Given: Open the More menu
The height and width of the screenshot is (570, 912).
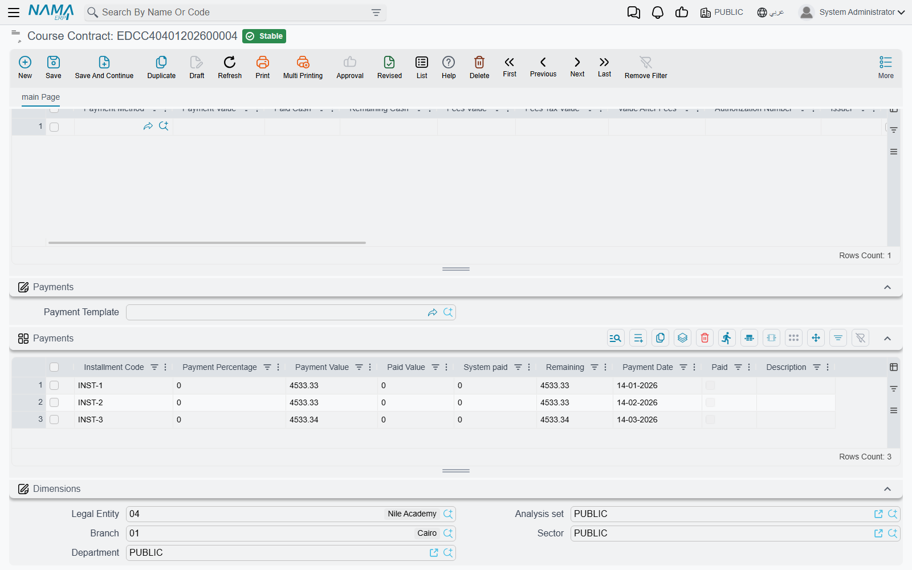Looking at the screenshot, I should point(886,67).
